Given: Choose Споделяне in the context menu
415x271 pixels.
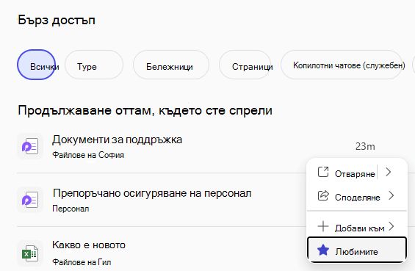Looking at the screenshot, I should point(357,197).
